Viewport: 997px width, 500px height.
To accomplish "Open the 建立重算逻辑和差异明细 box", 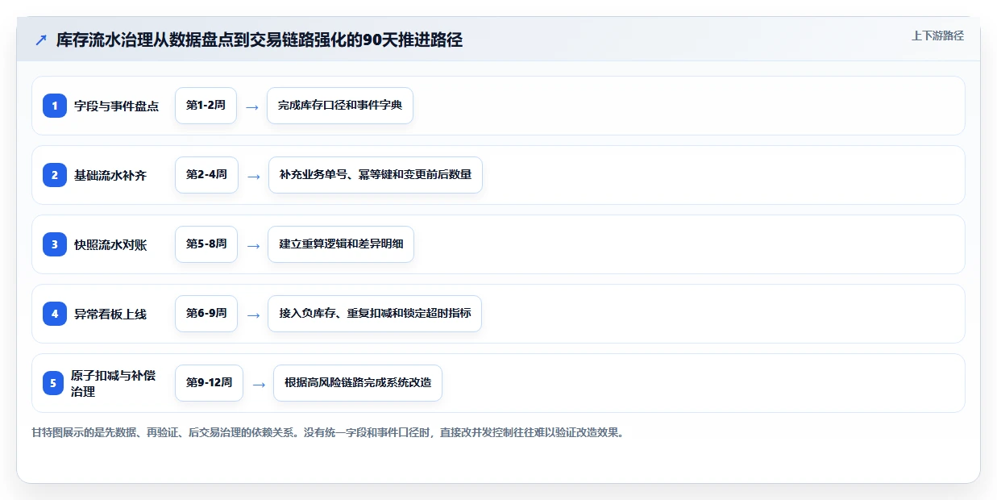I will [x=341, y=244].
